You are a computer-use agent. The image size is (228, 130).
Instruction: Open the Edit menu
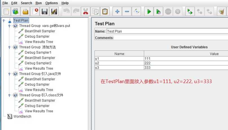(x=14, y=3)
